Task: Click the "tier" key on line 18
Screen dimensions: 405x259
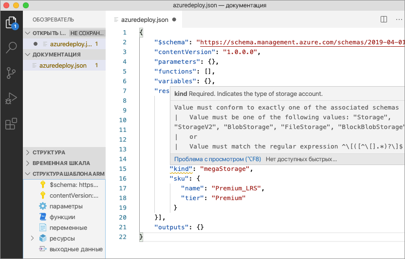Action: [192, 198]
